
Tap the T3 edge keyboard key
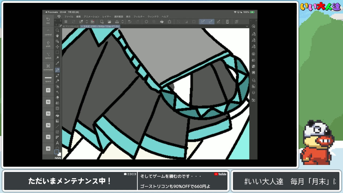click(48, 114)
